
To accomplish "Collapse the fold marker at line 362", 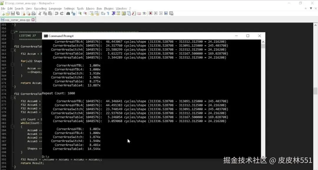I will 12,50.
